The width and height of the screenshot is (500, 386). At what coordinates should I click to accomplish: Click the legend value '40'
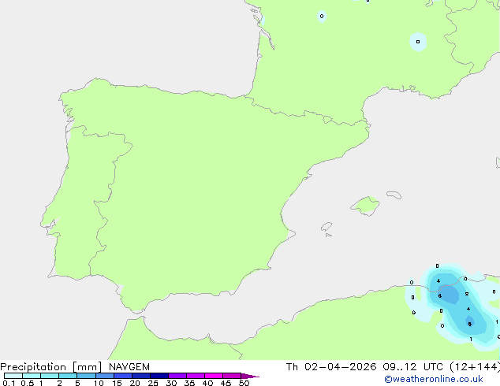coord(207,383)
